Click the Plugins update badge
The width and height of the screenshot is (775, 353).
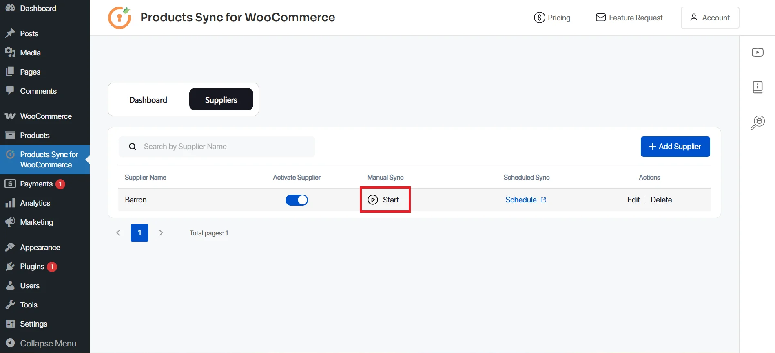(52, 267)
